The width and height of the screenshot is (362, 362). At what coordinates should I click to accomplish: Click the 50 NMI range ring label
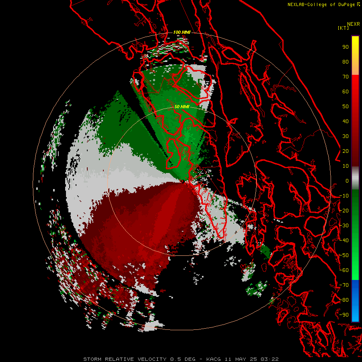pyautogui.click(x=182, y=107)
